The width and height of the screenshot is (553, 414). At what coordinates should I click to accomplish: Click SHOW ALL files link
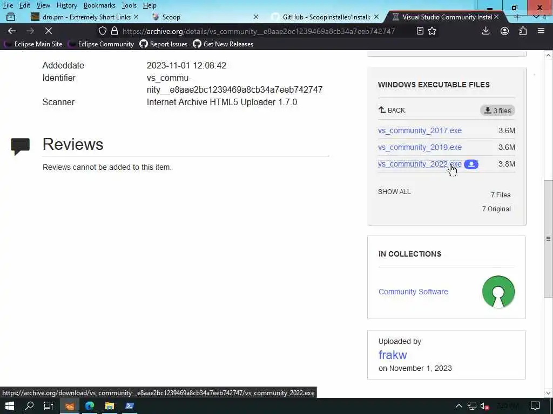394,192
